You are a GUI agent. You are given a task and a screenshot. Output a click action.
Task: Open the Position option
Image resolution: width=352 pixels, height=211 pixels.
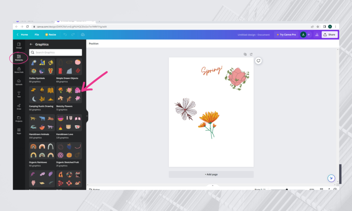(x=93, y=44)
